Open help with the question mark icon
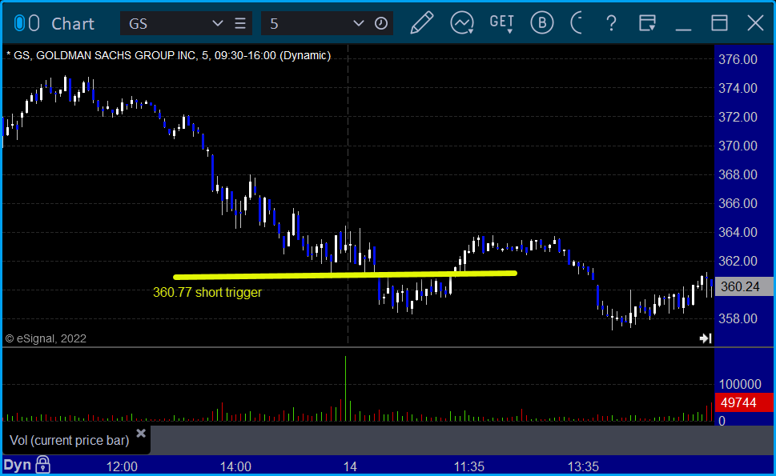Viewport: 776px width, 476px height. coord(611,23)
